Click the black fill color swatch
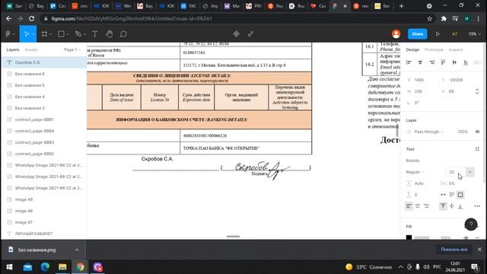 (409, 237)
